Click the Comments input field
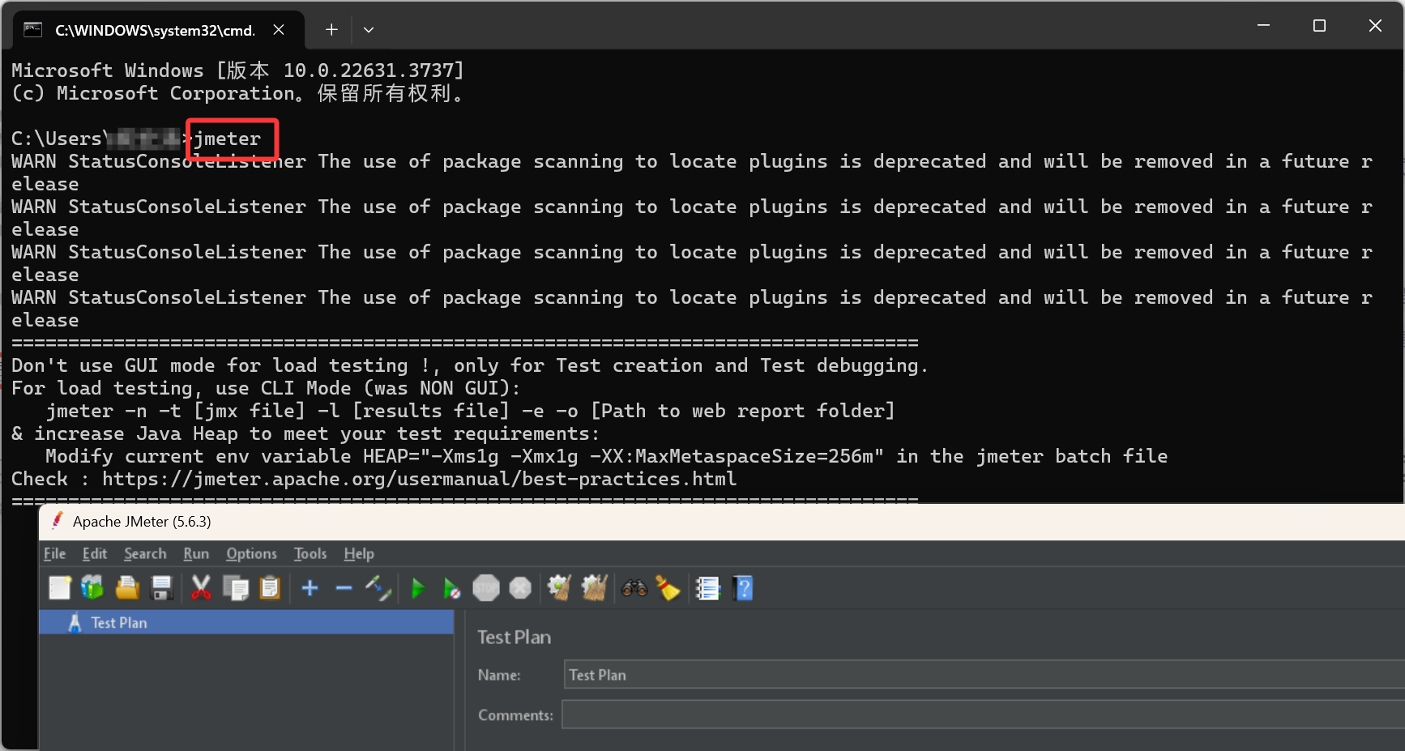Viewport: 1405px width, 751px height. point(983,715)
